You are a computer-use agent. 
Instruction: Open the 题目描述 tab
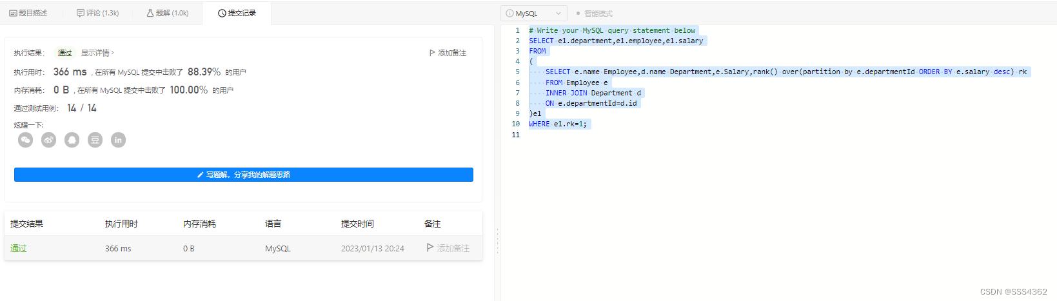(x=28, y=13)
